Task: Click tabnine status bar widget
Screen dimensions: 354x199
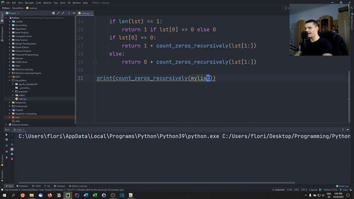Action: (x=278, y=190)
